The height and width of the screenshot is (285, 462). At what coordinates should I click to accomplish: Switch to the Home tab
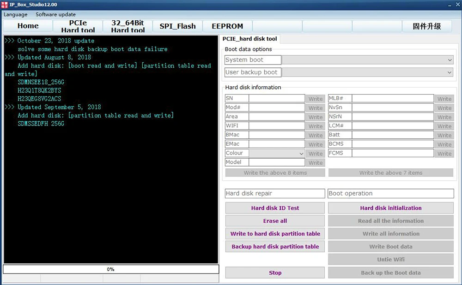[x=28, y=26]
